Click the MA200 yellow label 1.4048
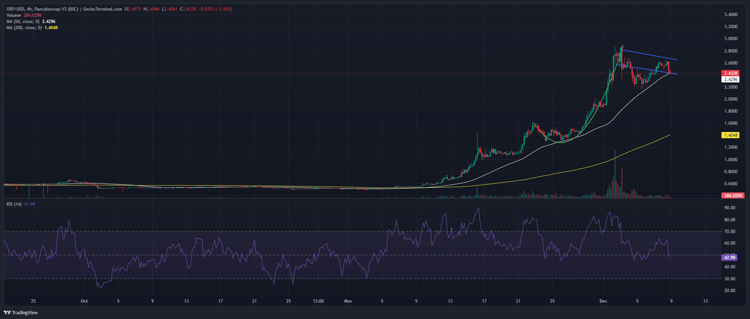This screenshot has width=750, height=319. tap(731, 135)
